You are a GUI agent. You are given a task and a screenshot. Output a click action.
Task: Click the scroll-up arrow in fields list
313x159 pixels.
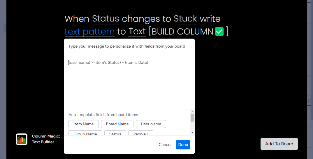click(192, 112)
